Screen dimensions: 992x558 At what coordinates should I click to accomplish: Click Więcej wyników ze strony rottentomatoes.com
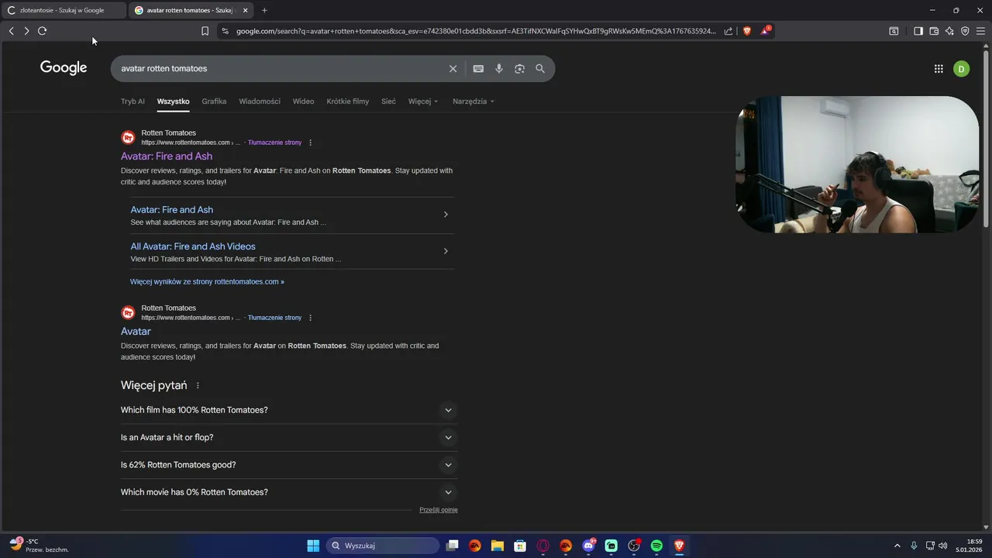click(x=207, y=282)
